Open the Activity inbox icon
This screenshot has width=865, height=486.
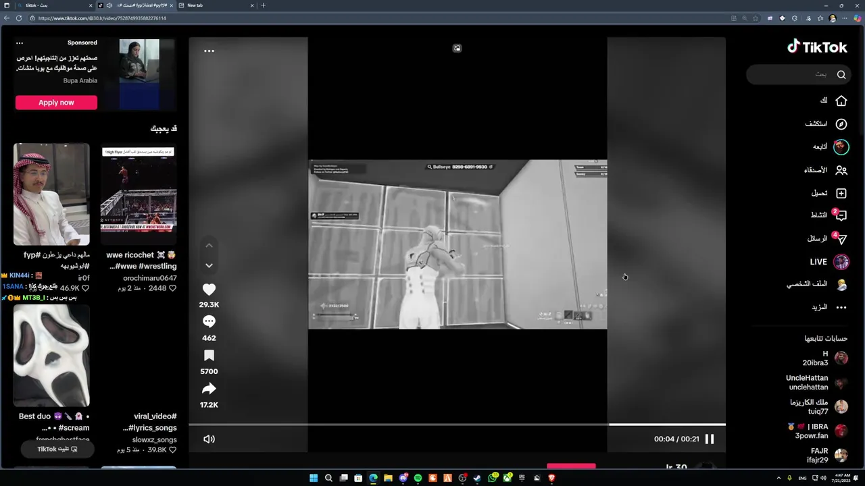841,216
